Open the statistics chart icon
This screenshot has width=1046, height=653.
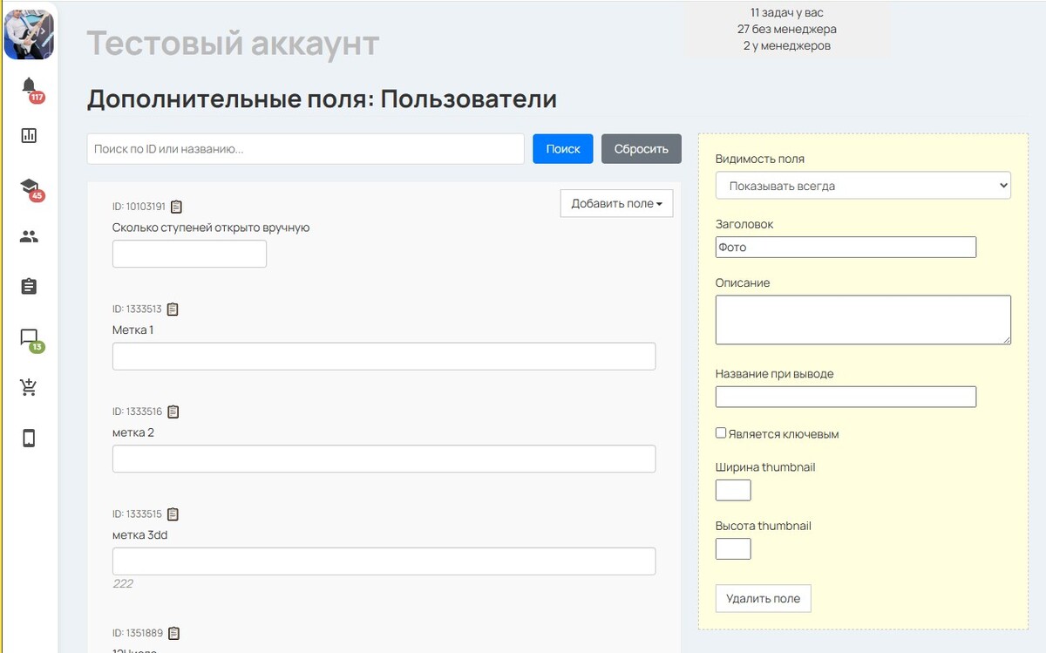click(29, 136)
